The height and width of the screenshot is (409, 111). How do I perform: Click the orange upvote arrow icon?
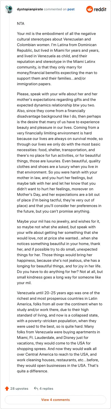coord(7,388)
